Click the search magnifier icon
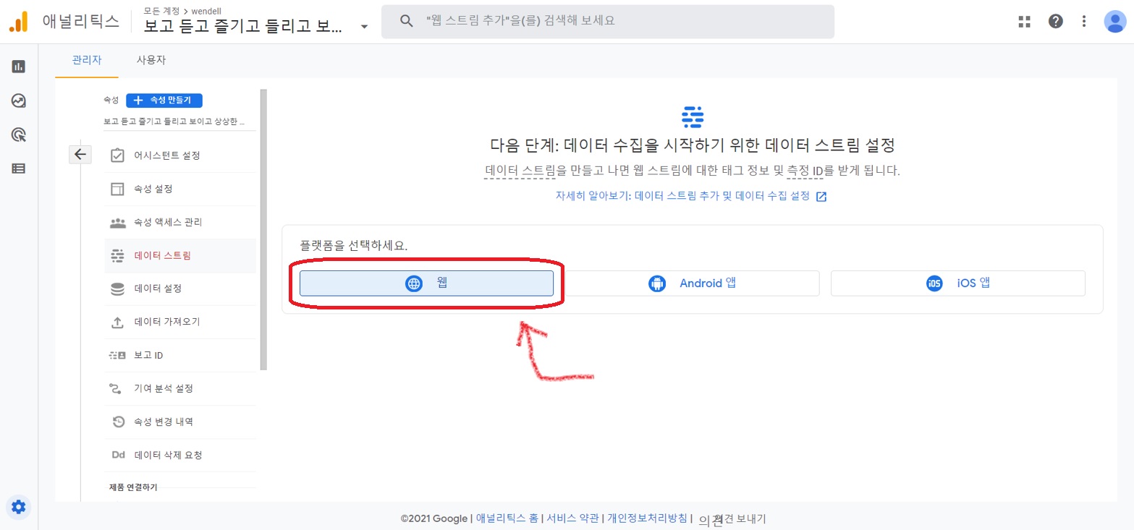Image resolution: width=1134 pixels, height=530 pixels. pos(407,21)
